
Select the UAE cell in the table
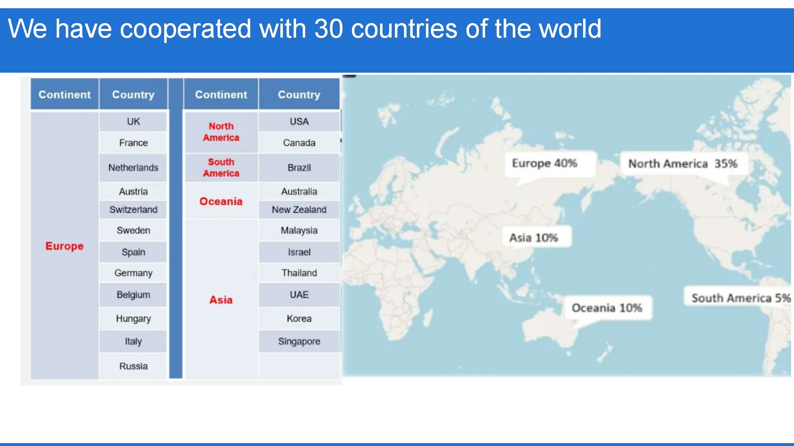(299, 295)
